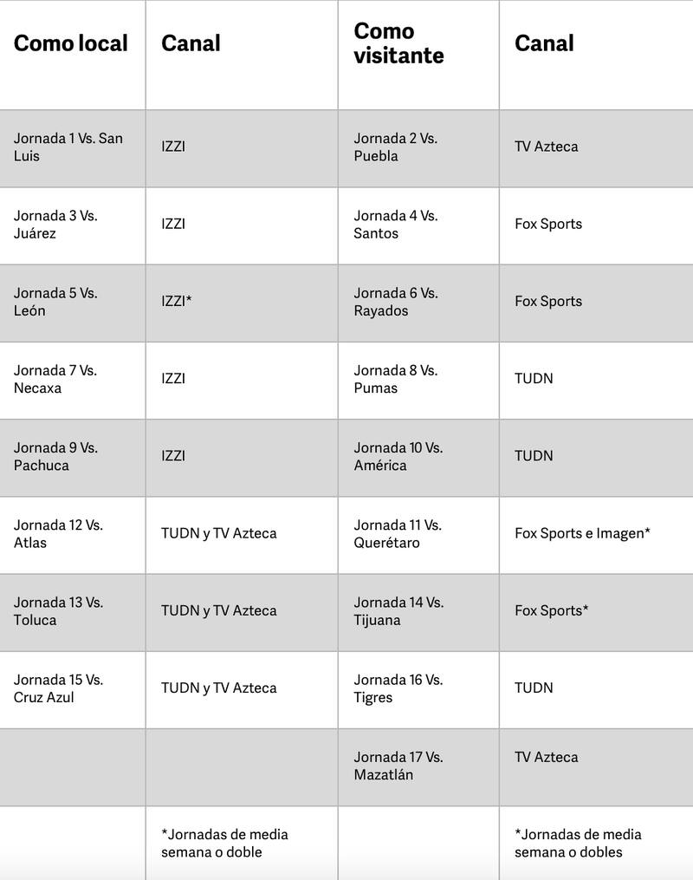This screenshot has width=693, height=880.
Task: Click the 'Fox Sports*' channel cell
Action: pos(552,610)
